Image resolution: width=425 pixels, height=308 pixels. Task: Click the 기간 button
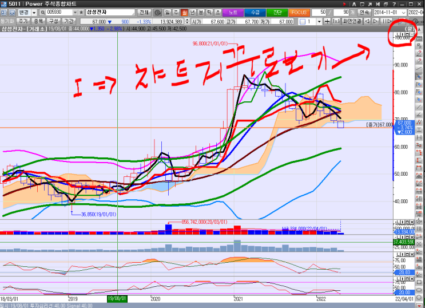(x=69, y=21)
